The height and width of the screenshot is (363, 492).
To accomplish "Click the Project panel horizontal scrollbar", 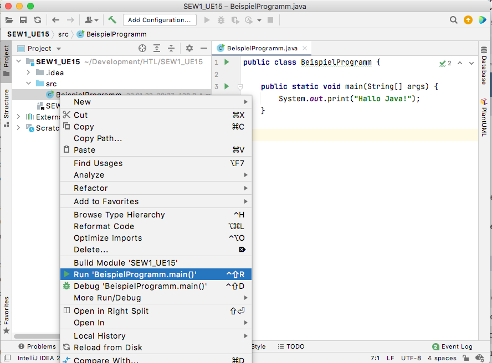I will coord(37,336).
